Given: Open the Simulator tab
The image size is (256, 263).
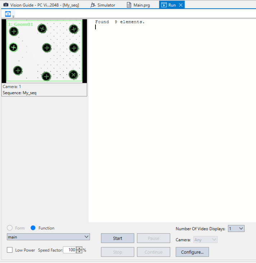Looking at the screenshot, I should 103,5.
